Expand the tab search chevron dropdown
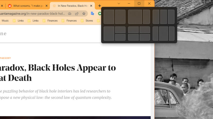Image resolution: width=213 pixels, height=119 pixels. tap(119, 4)
